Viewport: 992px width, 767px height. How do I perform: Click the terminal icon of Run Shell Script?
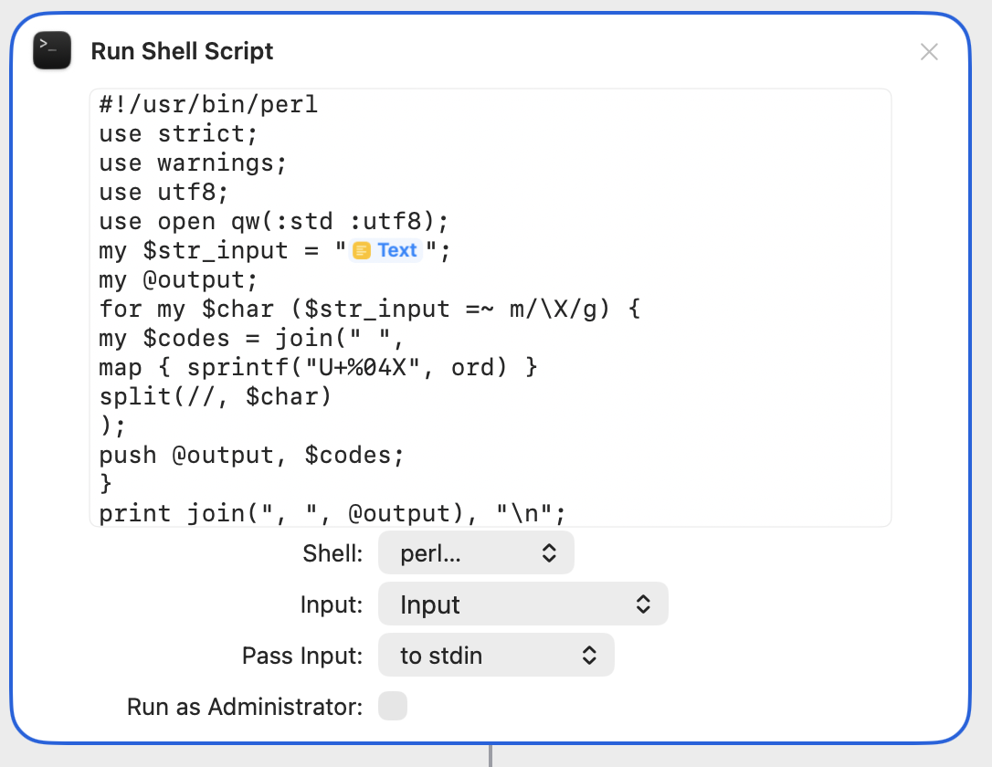click(52, 50)
